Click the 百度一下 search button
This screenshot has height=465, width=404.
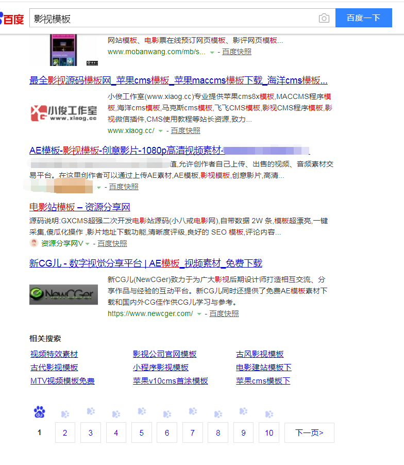[364, 18]
